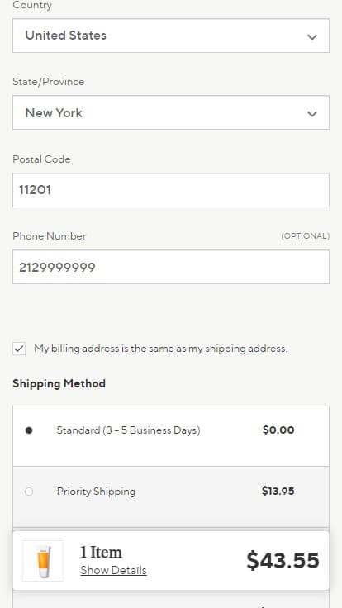Select the Priority Shipping radio button
Image resolution: width=342 pixels, height=608 pixels.
click(29, 492)
